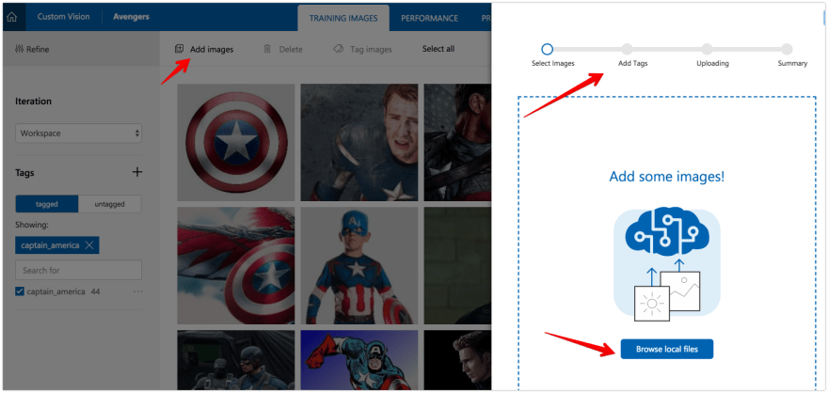Click the Tag images tag icon
Image resolution: width=828 pixels, height=393 pixels.
pos(339,49)
